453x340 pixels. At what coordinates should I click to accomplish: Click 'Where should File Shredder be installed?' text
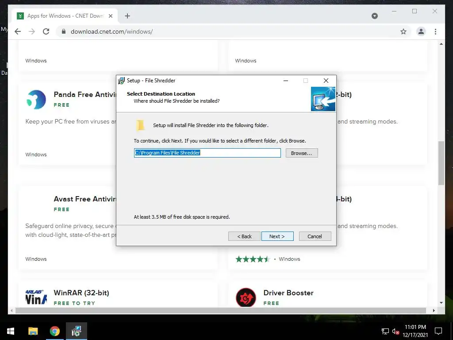[177, 101]
